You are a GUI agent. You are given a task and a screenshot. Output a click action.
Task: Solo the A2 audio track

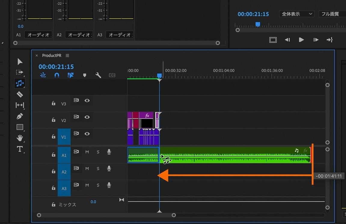[98, 169]
